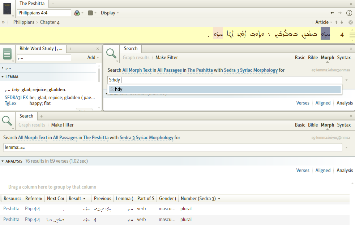Open the Add dropdown in Word Study

93,58
